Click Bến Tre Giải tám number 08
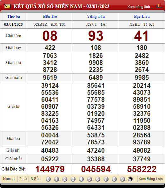This screenshot has height=188, width=166. point(50,36)
